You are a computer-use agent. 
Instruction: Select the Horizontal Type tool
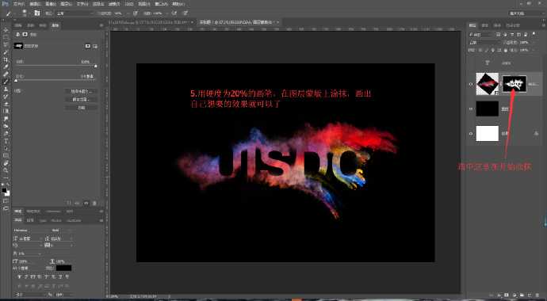(x=6, y=141)
